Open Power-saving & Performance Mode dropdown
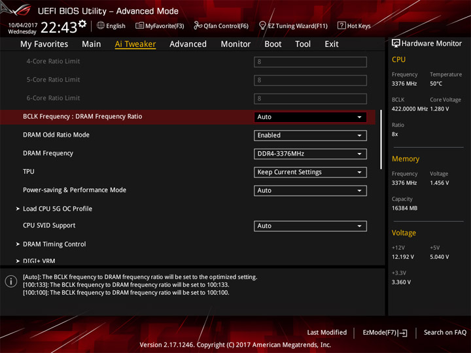 click(310, 191)
